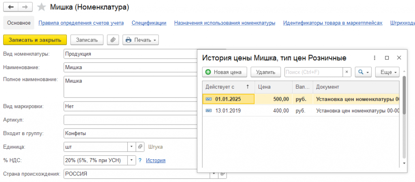
Task: Click the question mark help icon near НДС
Action: (141, 160)
